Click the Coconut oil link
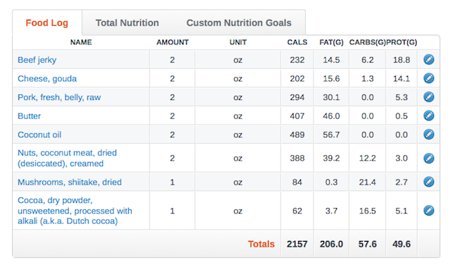The image size is (451, 272). [x=39, y=135]
